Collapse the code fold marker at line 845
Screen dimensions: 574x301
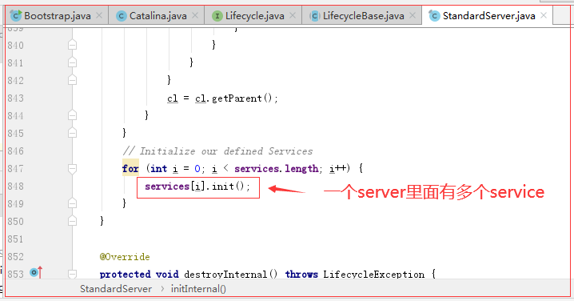pyautogui.click(x=72, y=132)
